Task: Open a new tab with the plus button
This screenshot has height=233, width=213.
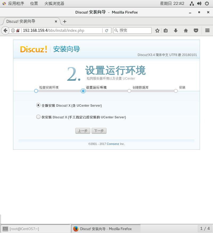Action: point(64,21)
